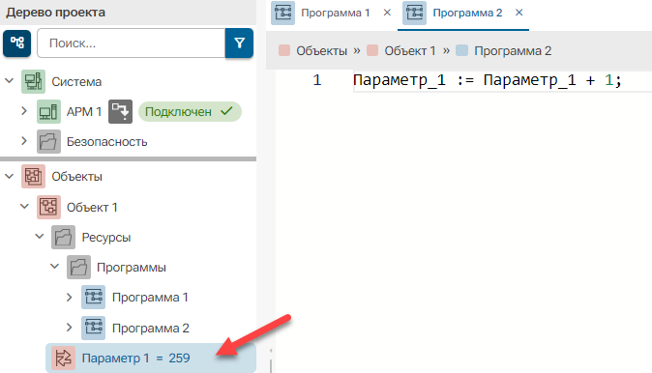Select the Безопасность tree label

click(106, 142)
